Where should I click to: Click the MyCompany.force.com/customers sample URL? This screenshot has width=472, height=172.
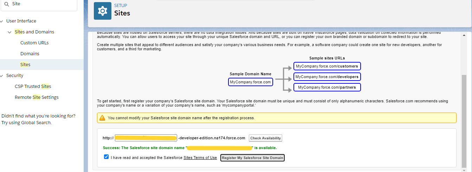[327, 66]
